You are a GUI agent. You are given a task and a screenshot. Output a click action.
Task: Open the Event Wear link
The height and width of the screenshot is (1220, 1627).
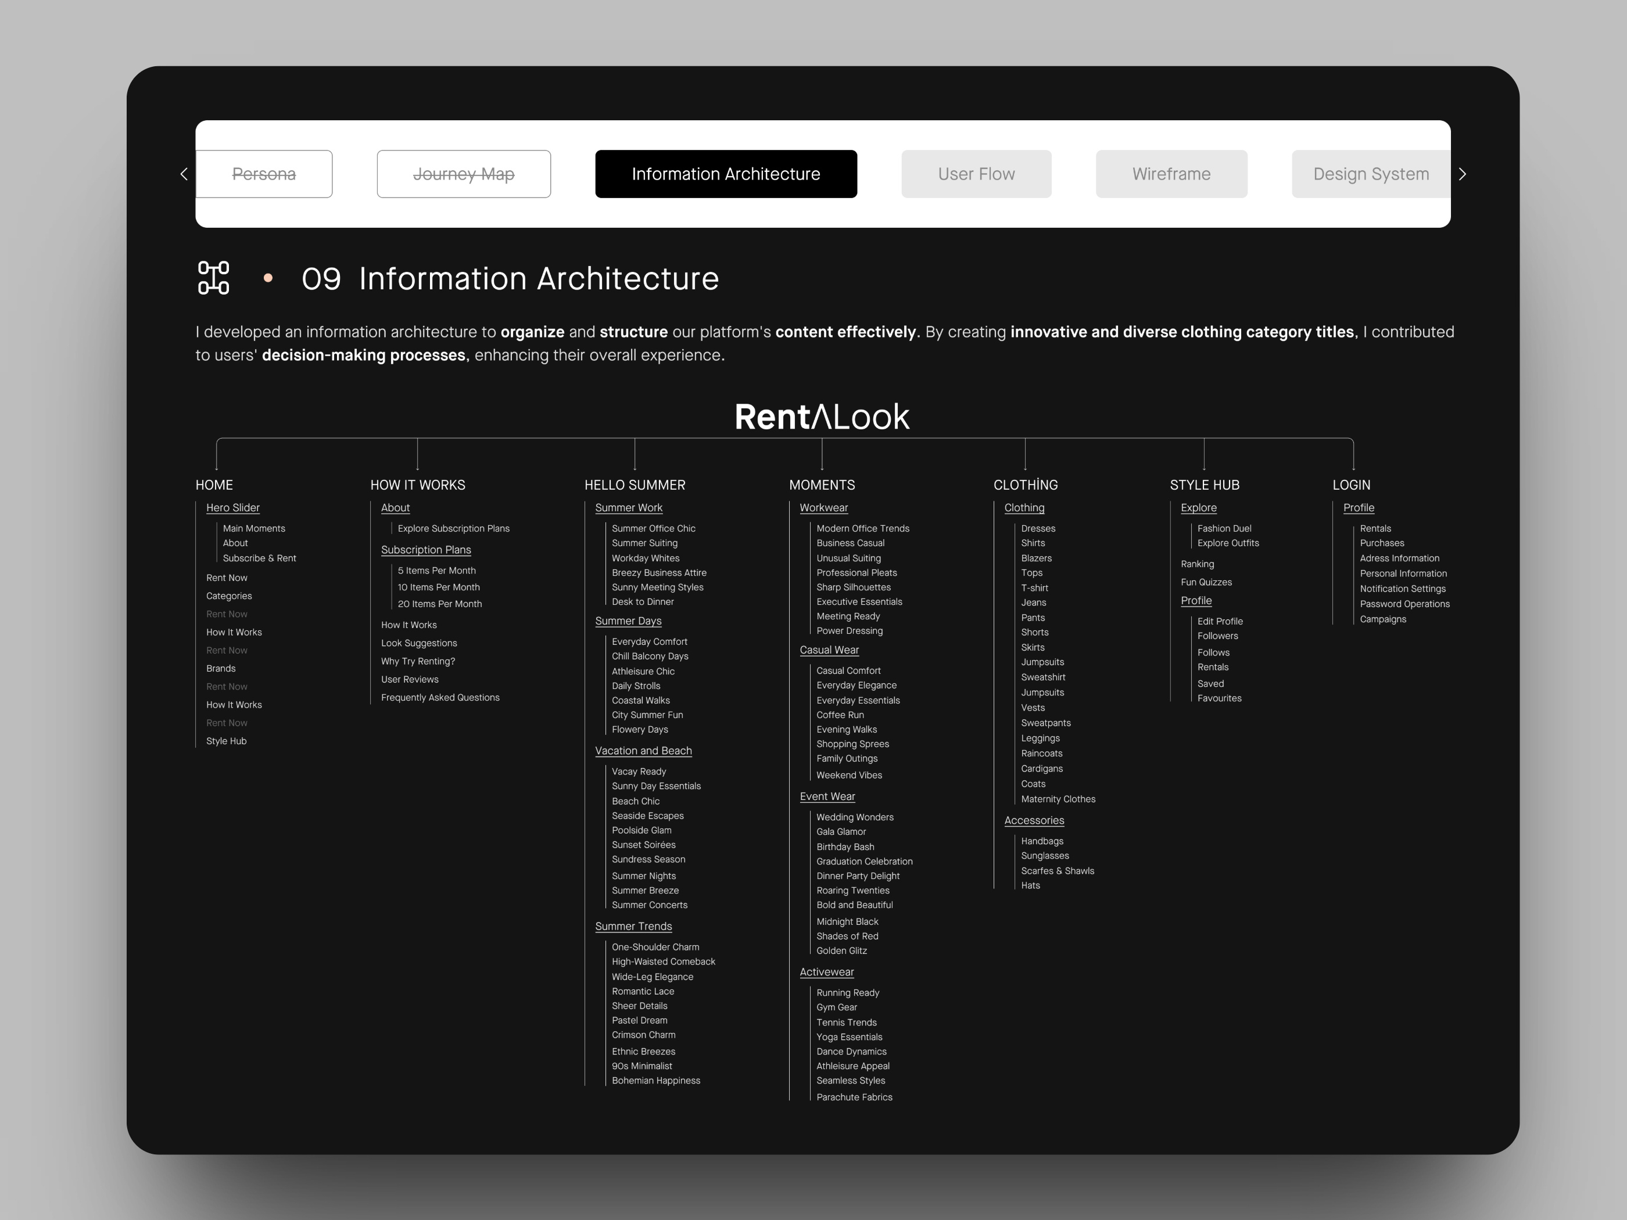pos(827,797)
